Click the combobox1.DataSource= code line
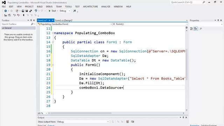 (101, 87)
